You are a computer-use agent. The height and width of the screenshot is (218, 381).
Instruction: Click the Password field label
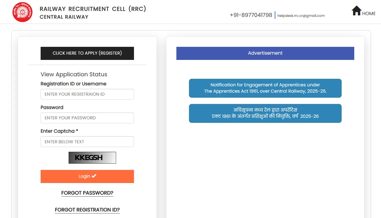coord(52,107)
